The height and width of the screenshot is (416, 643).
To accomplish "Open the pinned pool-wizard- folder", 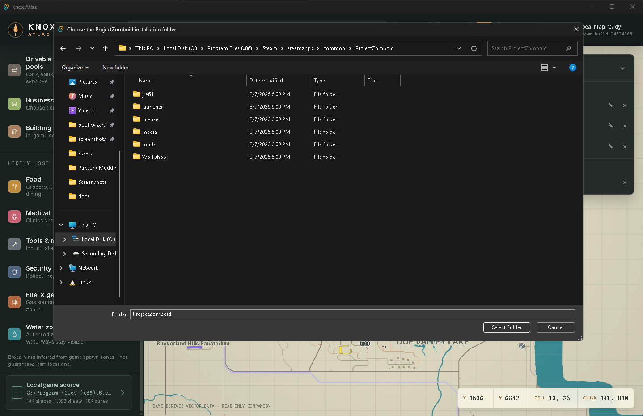I will click(x=93, y=125).
